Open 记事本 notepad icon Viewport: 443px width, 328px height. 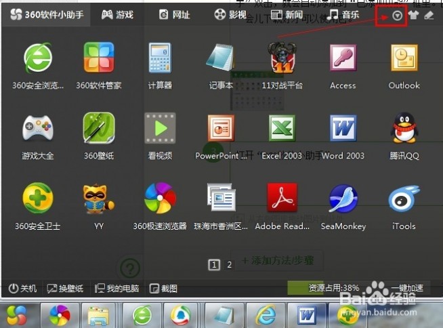point(221,58)
